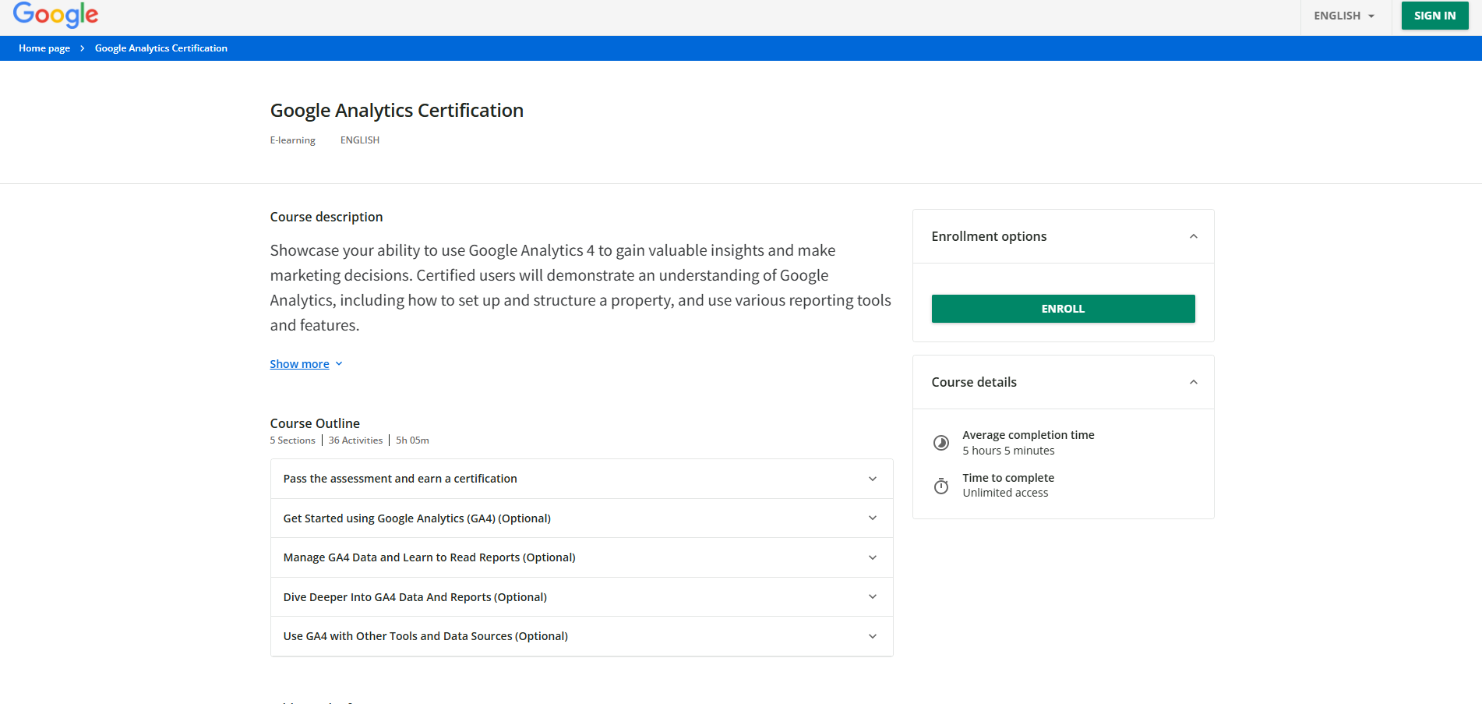Click Use GA4 with Other Tools row title

pos(425,636)
